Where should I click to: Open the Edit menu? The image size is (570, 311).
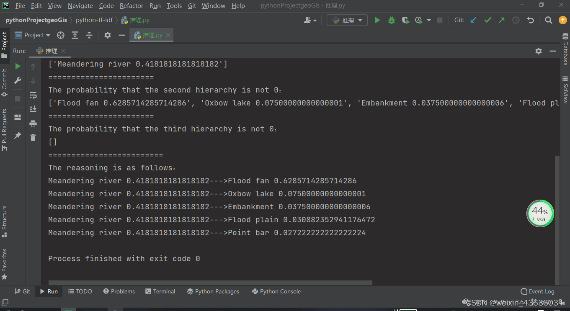click(x=36, y=6)
